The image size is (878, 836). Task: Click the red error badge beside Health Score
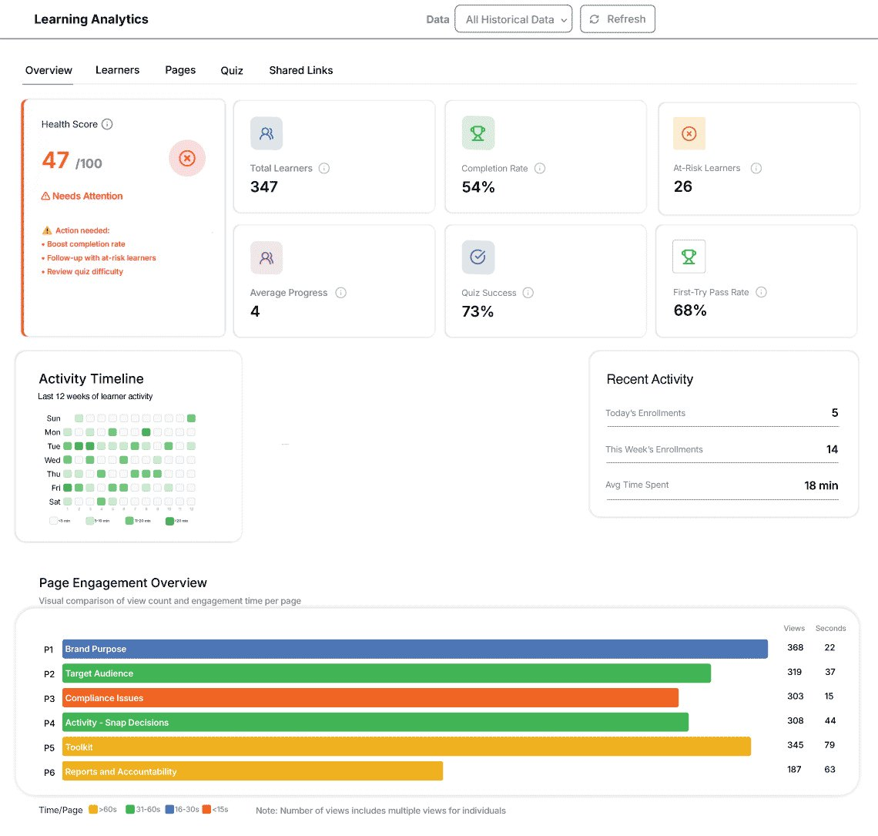pyautogui.click(x=187, y=158)
